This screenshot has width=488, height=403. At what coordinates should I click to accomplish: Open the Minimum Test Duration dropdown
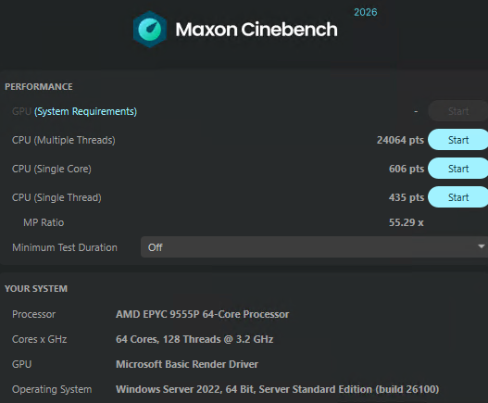[x=314, y=247]
